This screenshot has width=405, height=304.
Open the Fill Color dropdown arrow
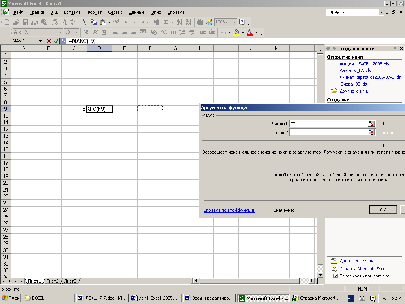point(243,32)
